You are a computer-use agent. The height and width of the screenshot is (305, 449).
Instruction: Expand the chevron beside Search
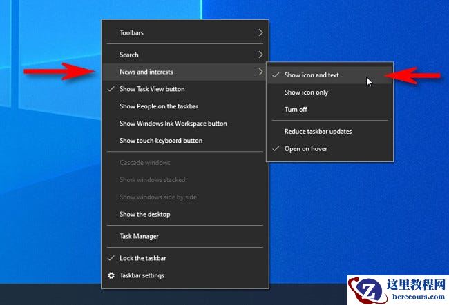tap(260, 55)
